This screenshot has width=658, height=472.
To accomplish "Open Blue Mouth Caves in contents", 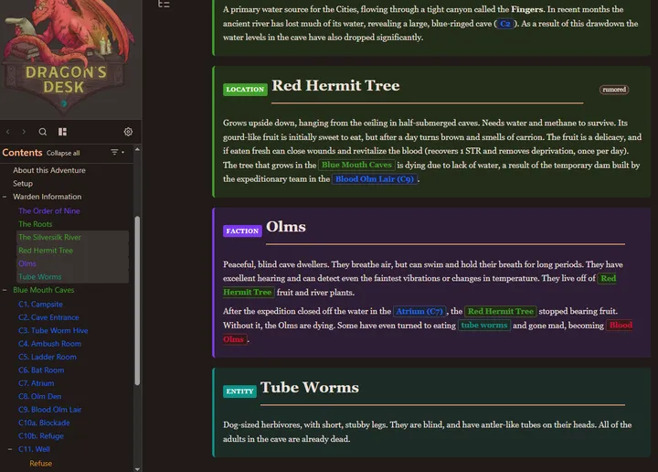I will point(43,290).
